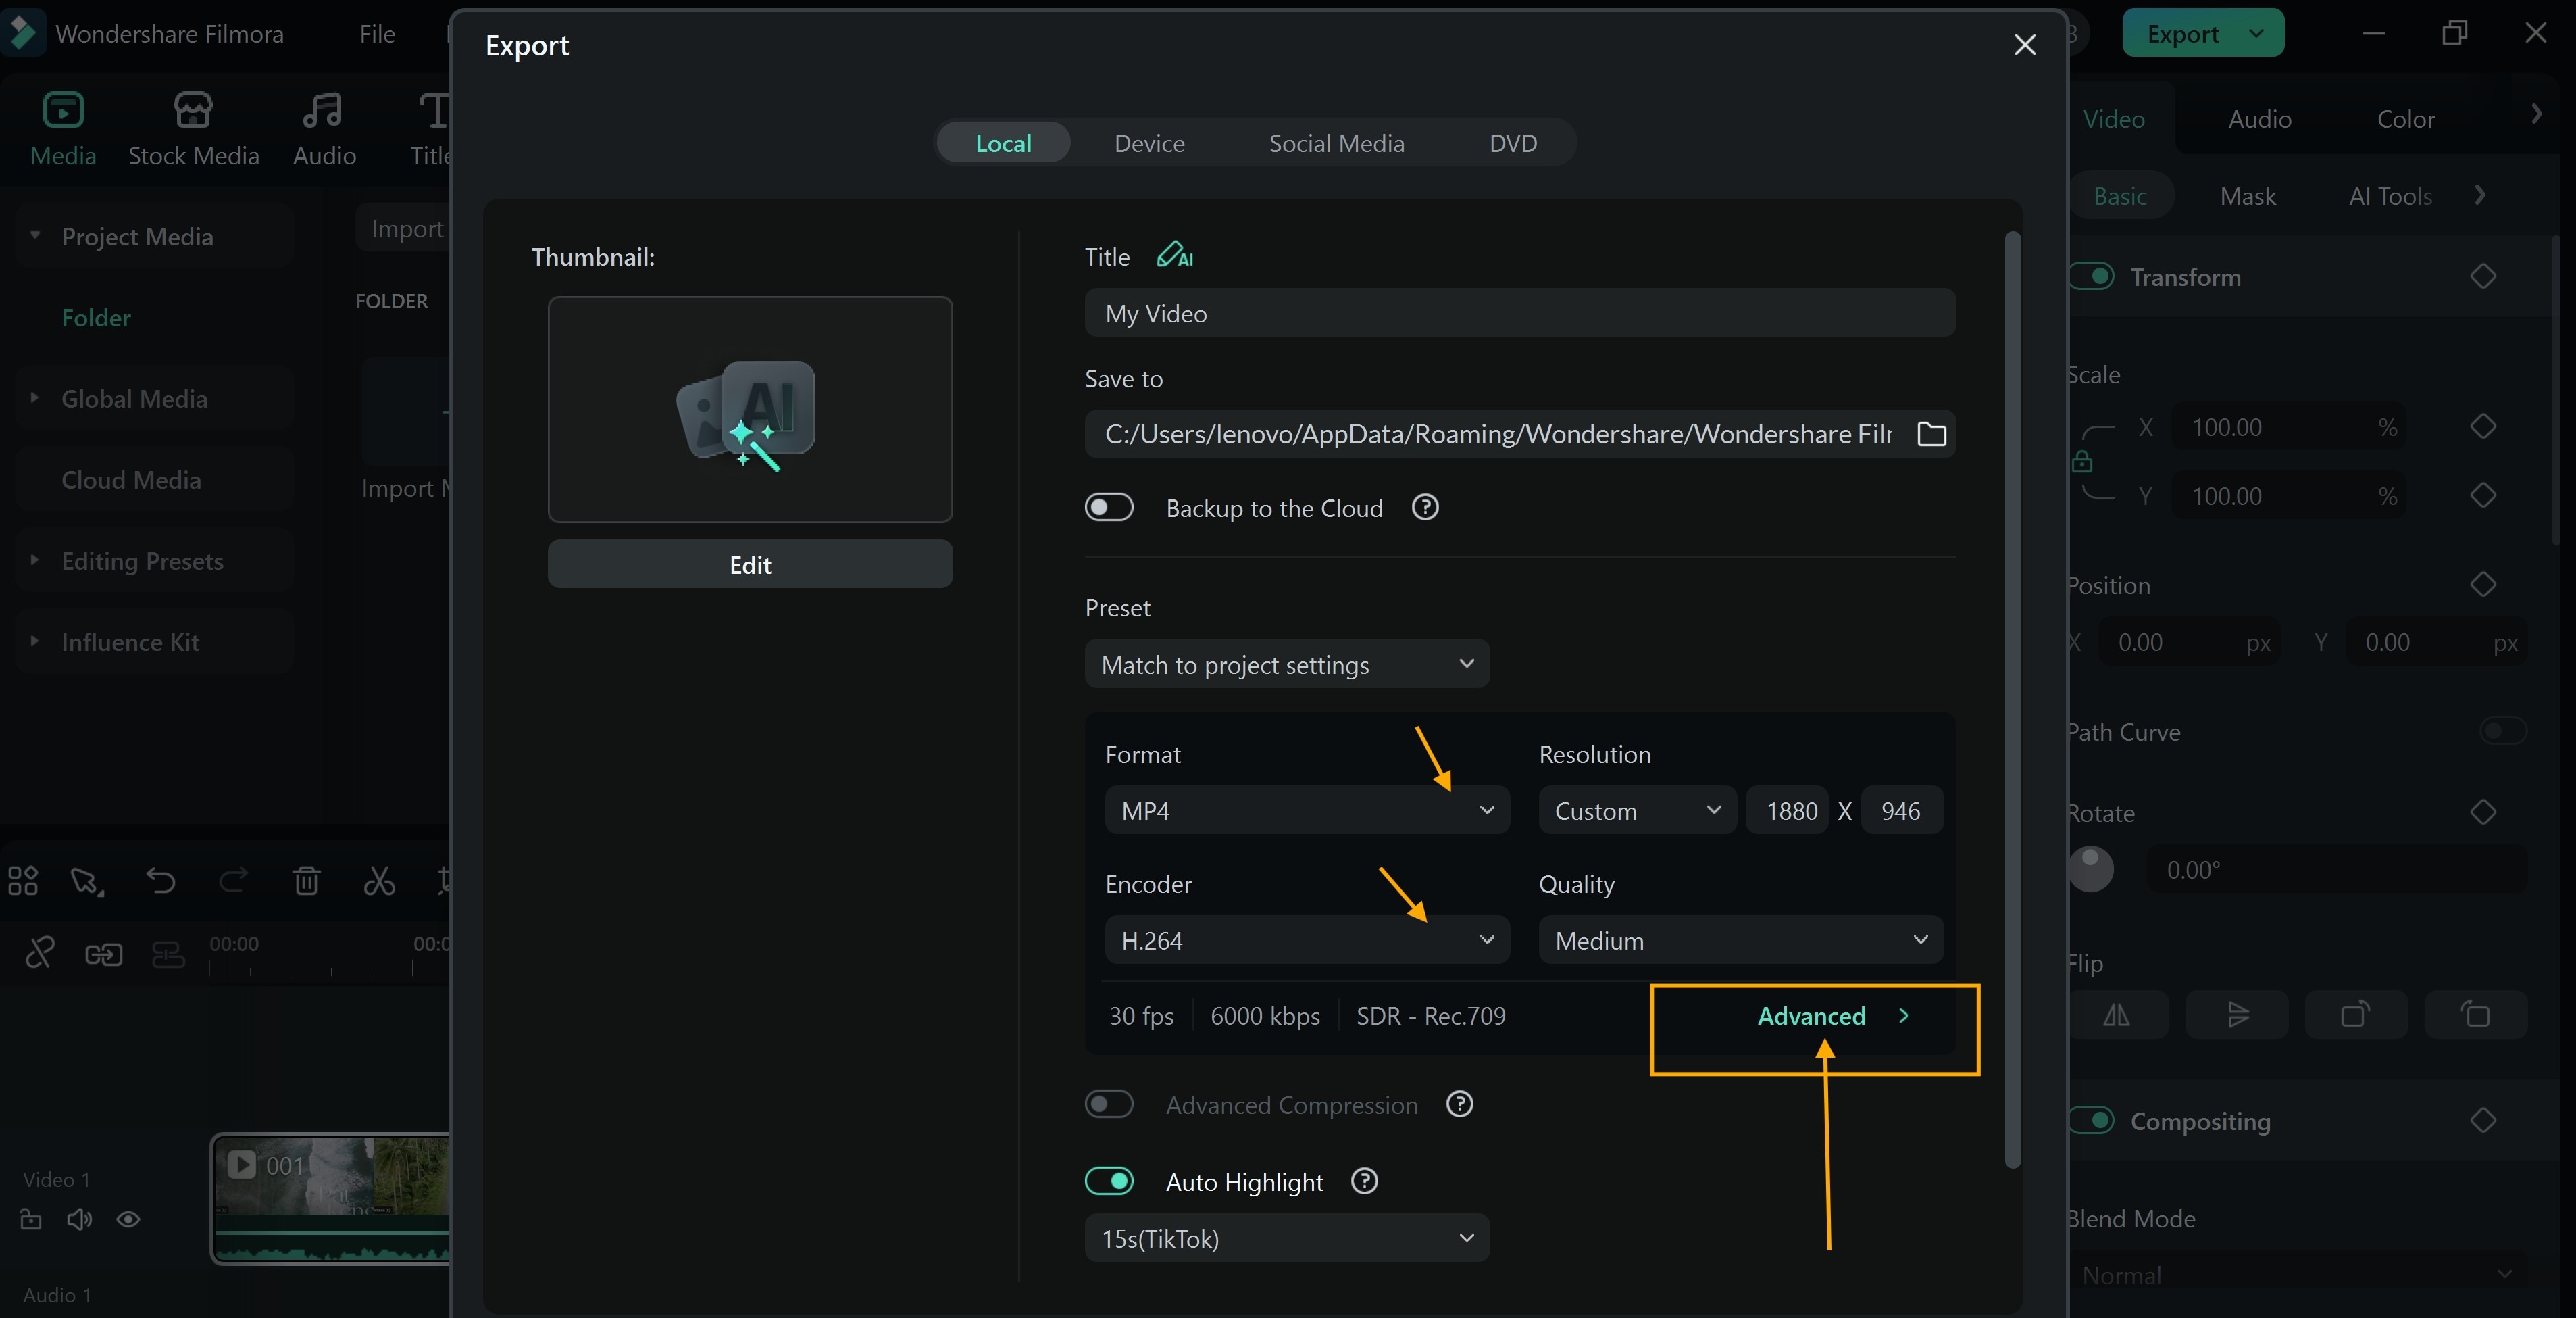This screenshot has width=2576, height=1318.
Task: Click the My Video title field
Action: click(x=1520, y=313)
